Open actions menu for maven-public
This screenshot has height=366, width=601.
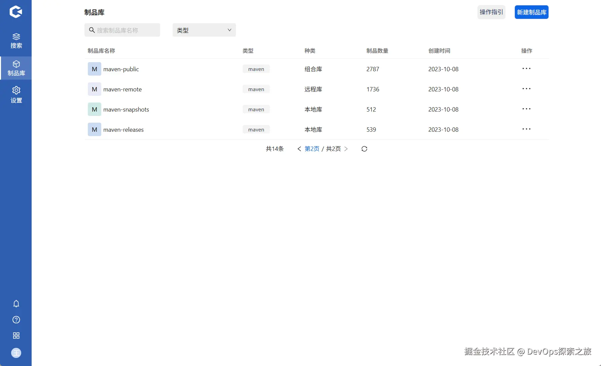(x=526, y=69)
